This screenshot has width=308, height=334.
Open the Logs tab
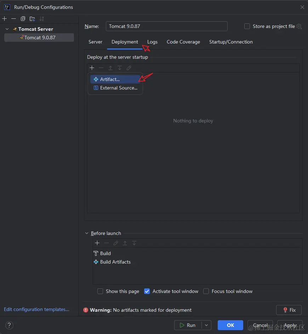coord(152,42)
